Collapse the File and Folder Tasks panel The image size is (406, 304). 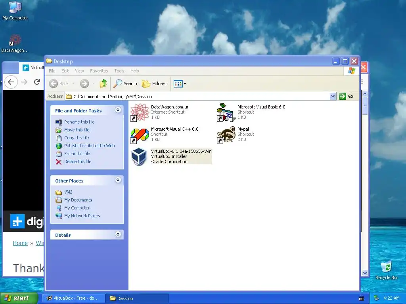tap(118, 110)
